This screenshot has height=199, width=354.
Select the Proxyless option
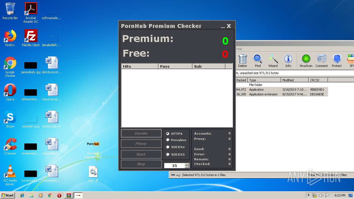tap(176, 140)
